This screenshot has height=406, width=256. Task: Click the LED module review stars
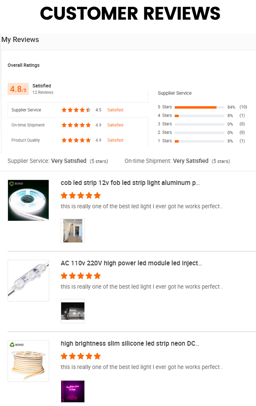click(x=81, y=276)
